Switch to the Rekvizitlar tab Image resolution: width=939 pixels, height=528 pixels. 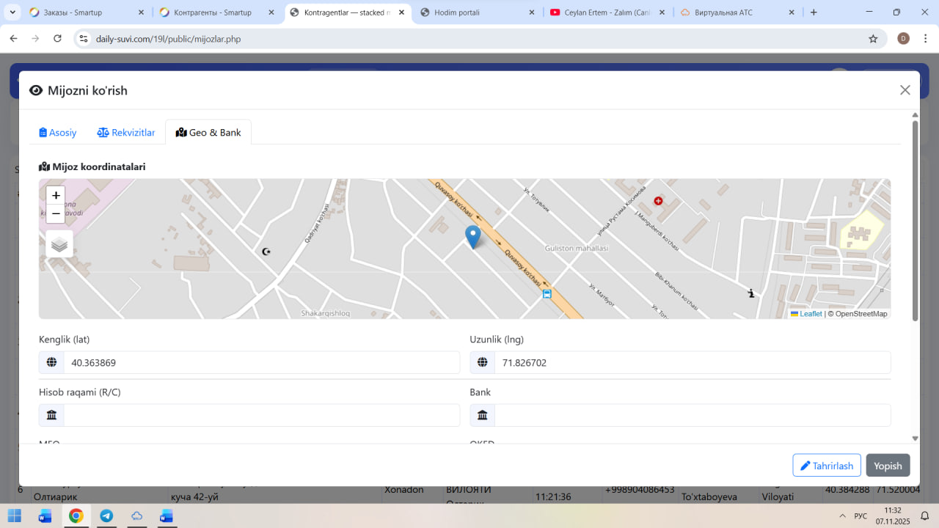pos(126,133)
